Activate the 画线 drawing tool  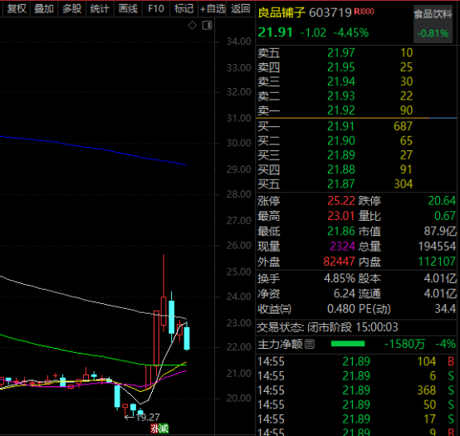coord(128,9)
